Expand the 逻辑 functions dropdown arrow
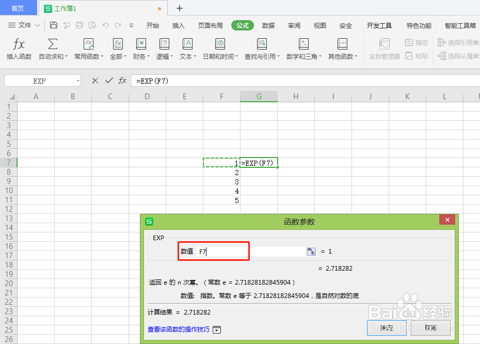The image size is (480, 344). coord(172,57)
